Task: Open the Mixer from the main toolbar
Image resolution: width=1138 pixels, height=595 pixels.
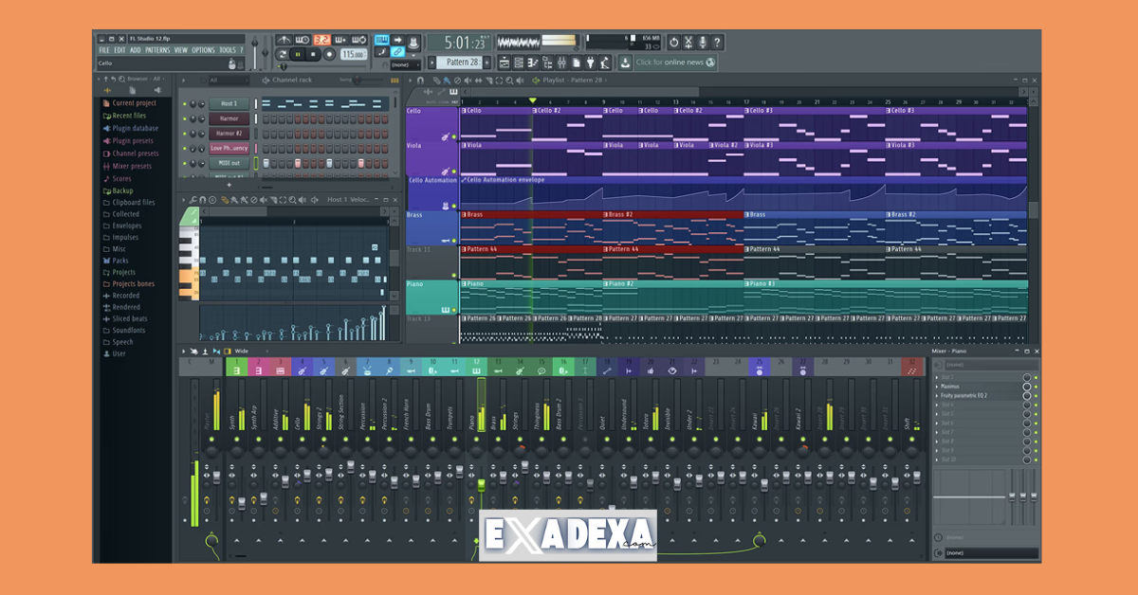Action: point(562,61)
